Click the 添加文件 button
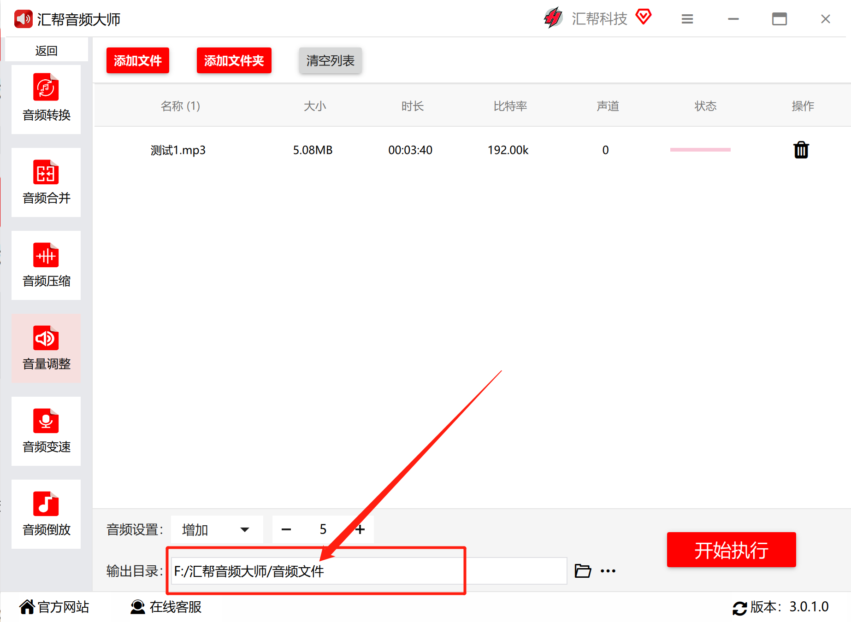The width and height of the screenshot is (851, 622). tap(138, 60)
